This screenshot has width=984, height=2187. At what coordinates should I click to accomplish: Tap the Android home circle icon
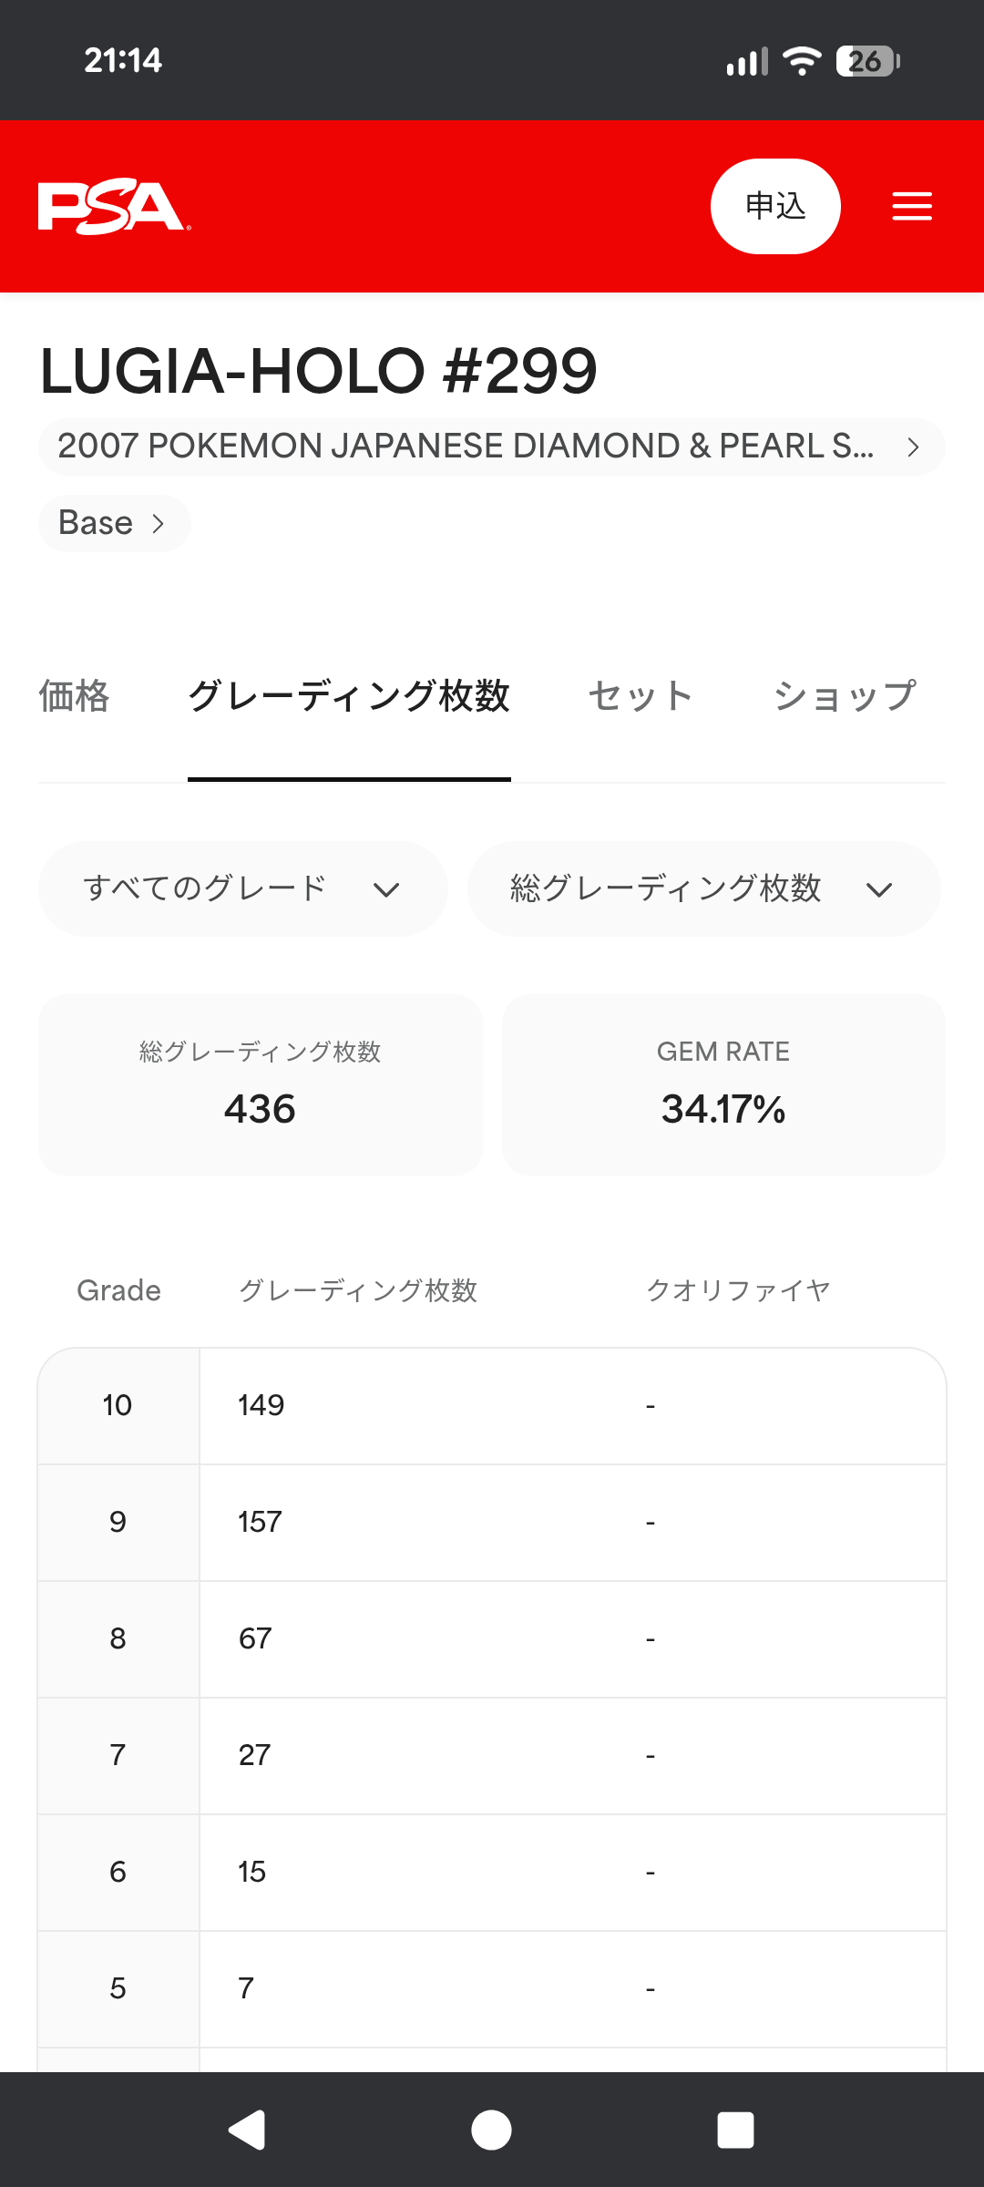click(x=491, y=2130)
